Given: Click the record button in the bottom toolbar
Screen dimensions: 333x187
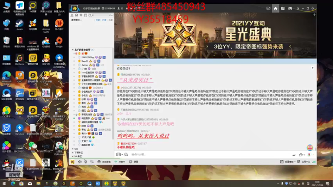Looking at the screenshot, I should point(134,162).
